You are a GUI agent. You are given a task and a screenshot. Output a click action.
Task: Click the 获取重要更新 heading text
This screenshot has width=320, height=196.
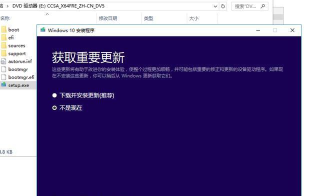click(x=88, y=57)
